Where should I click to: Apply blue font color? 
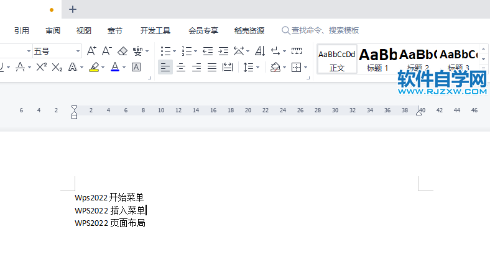click(x=115, y=67)
